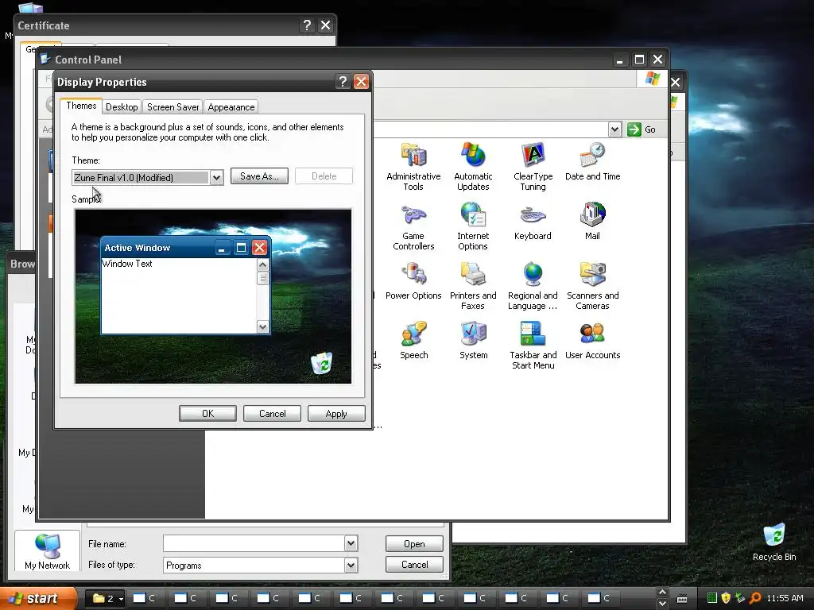Open Date and Time settings
This screenshot has width=814, height=610.
592,161
